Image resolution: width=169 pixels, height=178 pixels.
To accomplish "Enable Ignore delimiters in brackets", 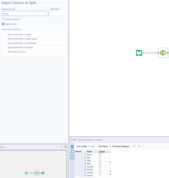I will 5,47.
